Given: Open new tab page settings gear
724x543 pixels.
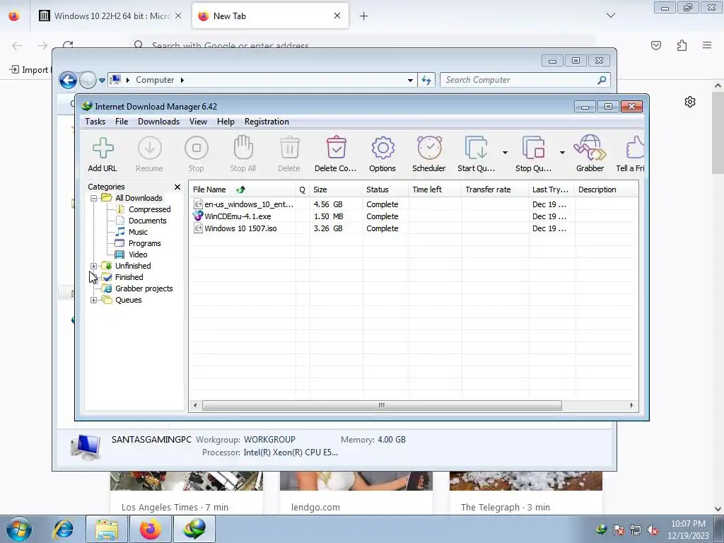Looking at the screenshot, I should [x=690, y=102].
